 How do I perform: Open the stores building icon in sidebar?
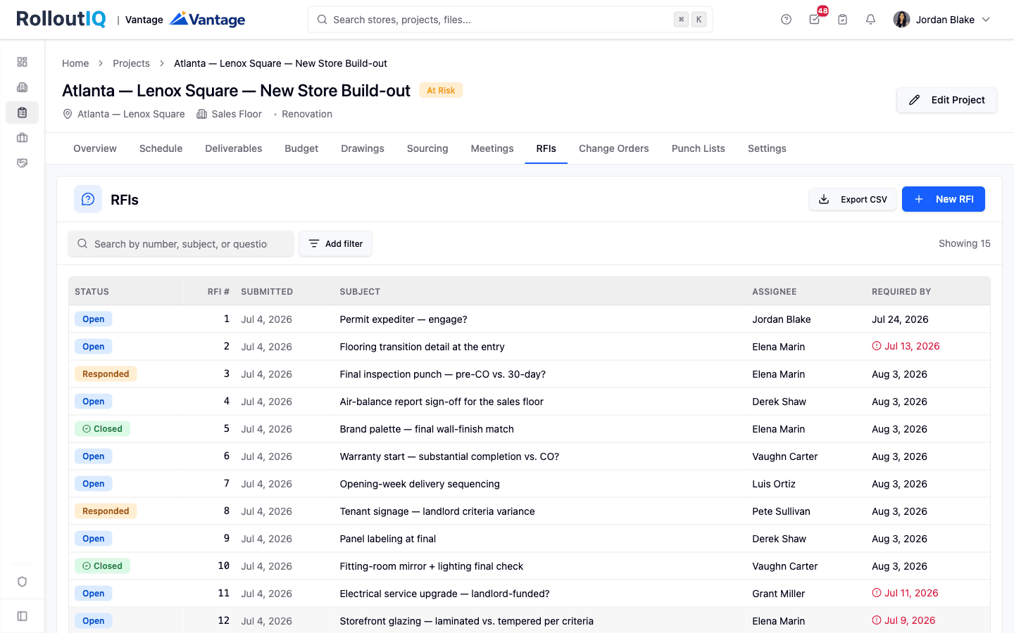(x=22, y=87)
